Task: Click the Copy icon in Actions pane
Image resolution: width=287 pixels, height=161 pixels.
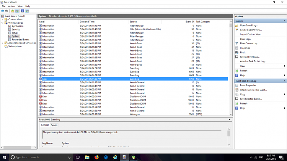Action: [x=236, y=94]
